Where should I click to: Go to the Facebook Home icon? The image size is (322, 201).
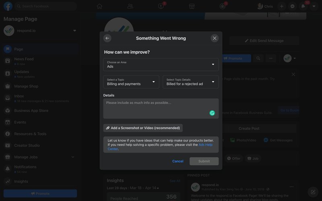pos(99,6)
